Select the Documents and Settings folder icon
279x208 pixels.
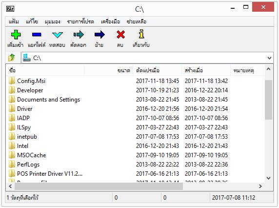(12, 99)
